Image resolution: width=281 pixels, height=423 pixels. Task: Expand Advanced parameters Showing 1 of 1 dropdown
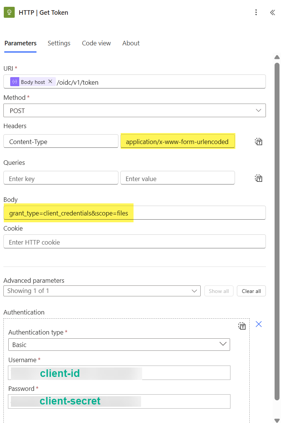[102, 291]
